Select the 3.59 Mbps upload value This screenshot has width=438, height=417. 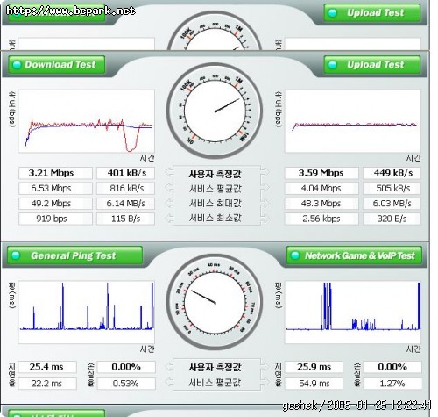tap(321, 173)
